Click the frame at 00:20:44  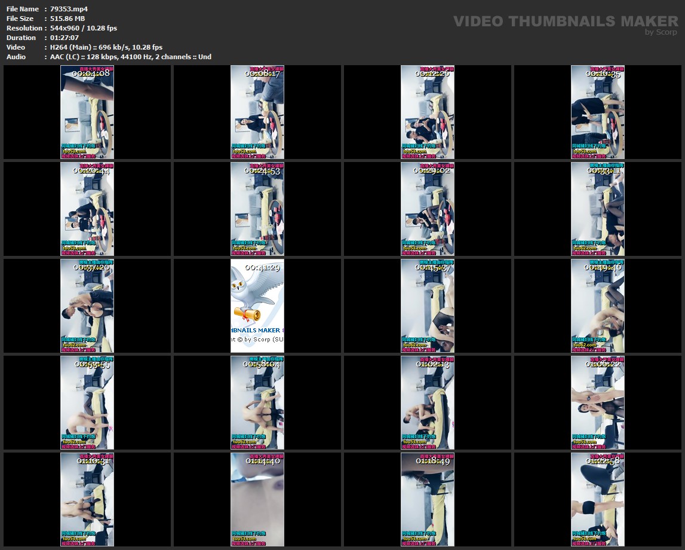point(87,209)
